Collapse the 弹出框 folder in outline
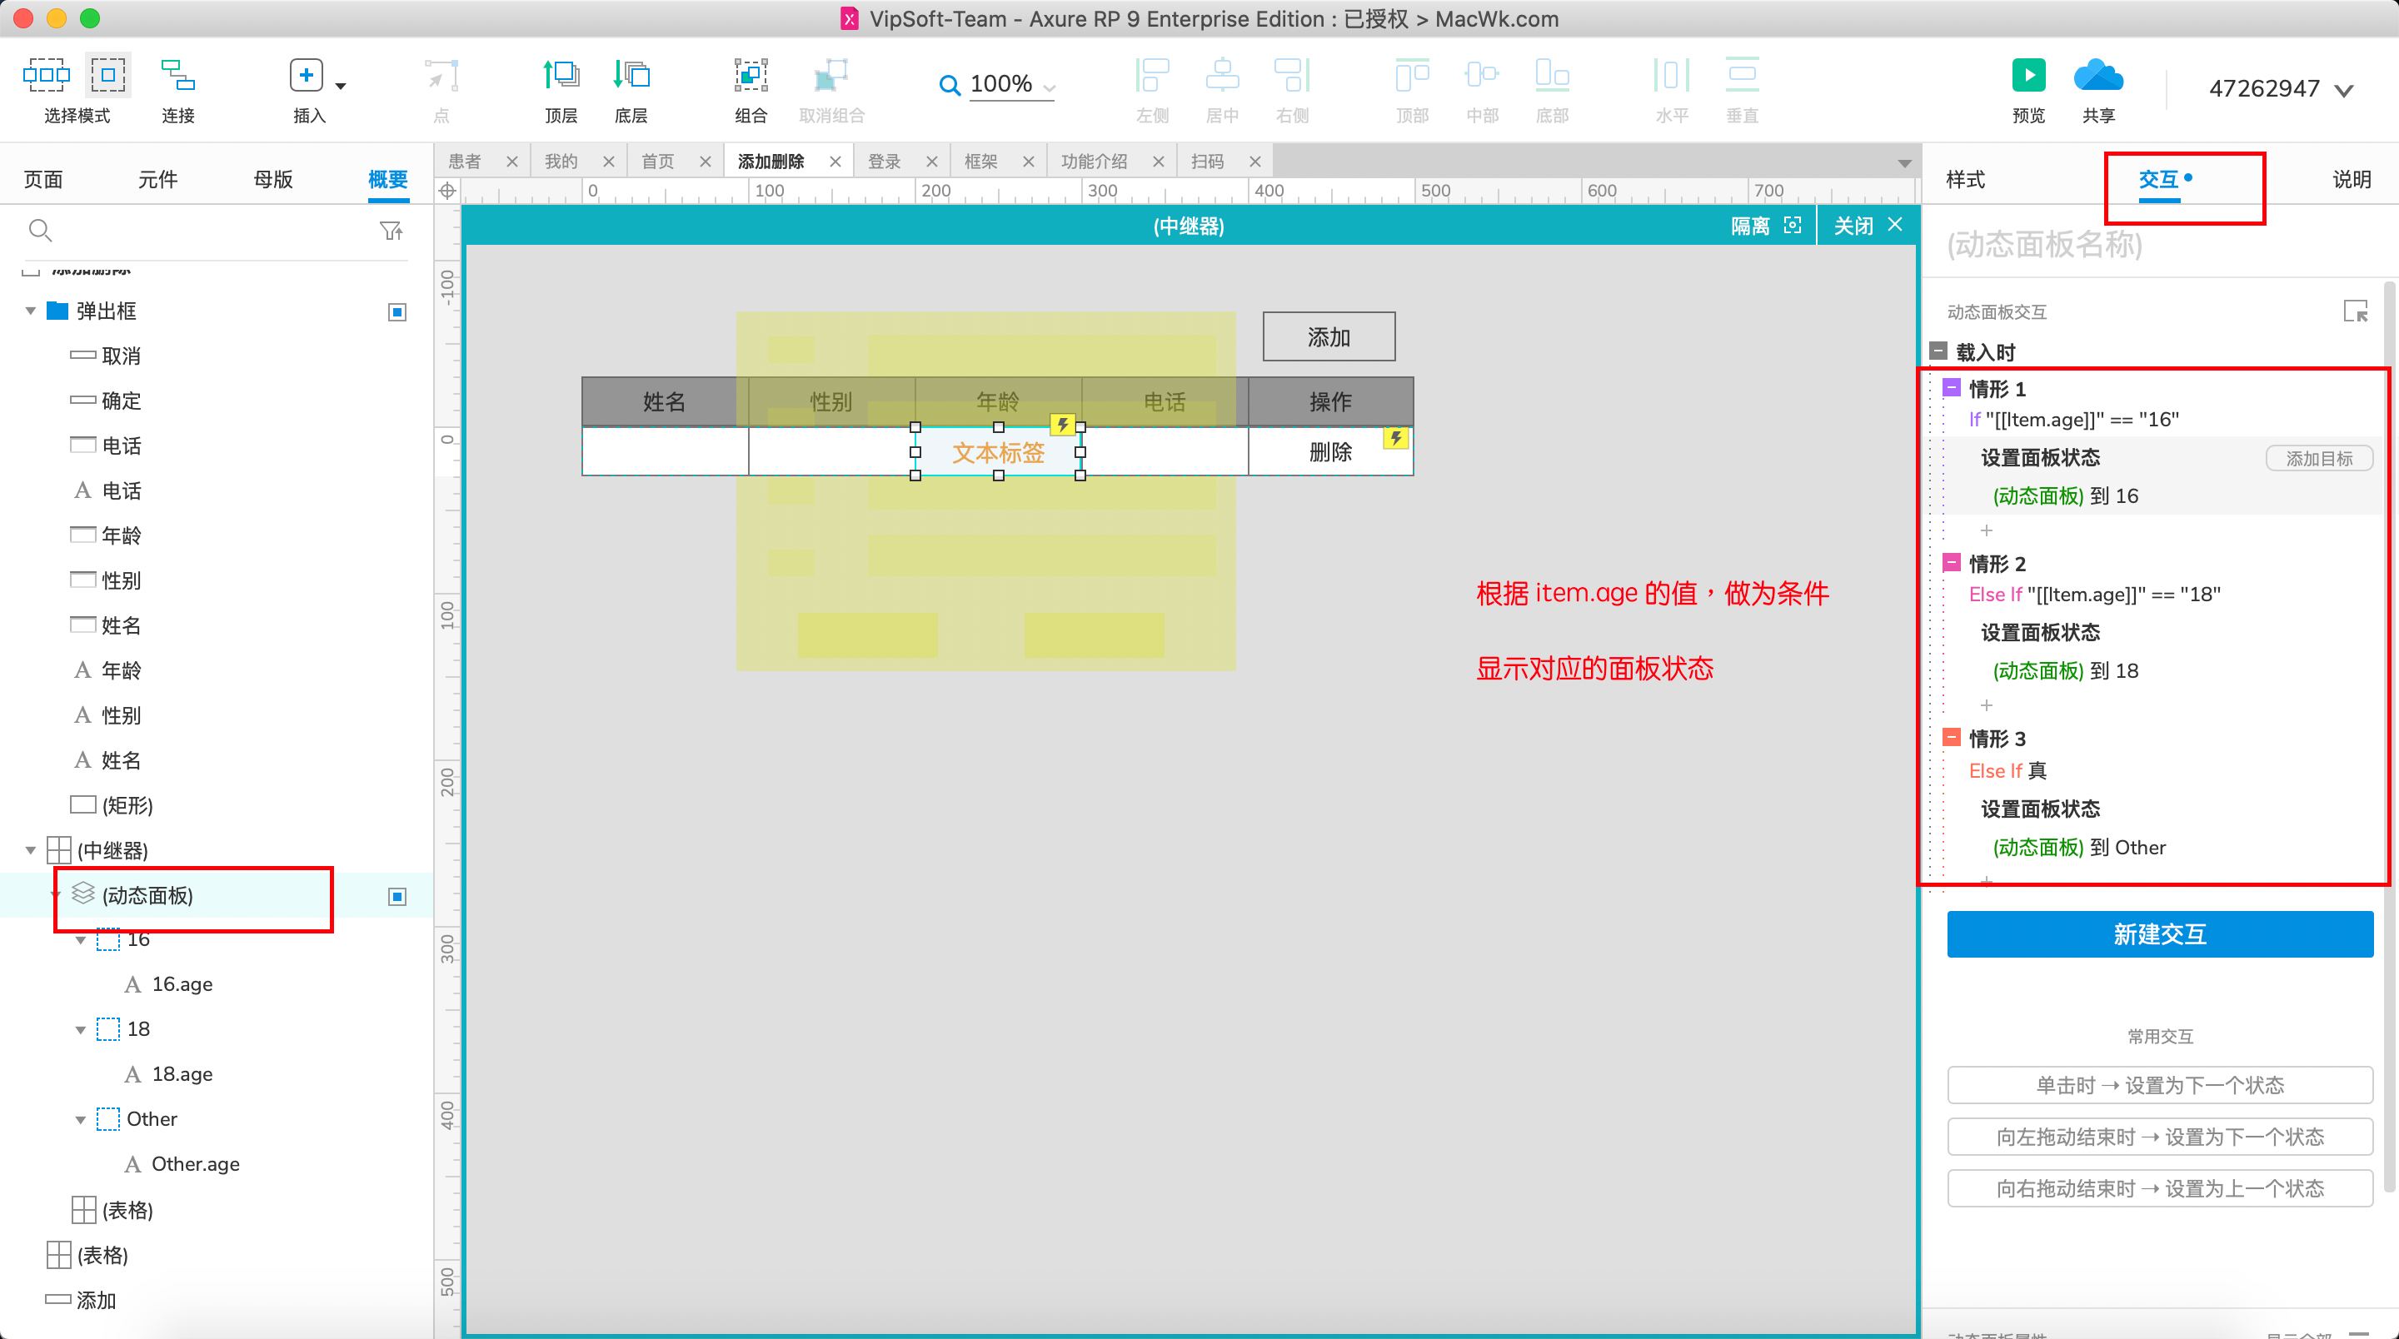 31,311
